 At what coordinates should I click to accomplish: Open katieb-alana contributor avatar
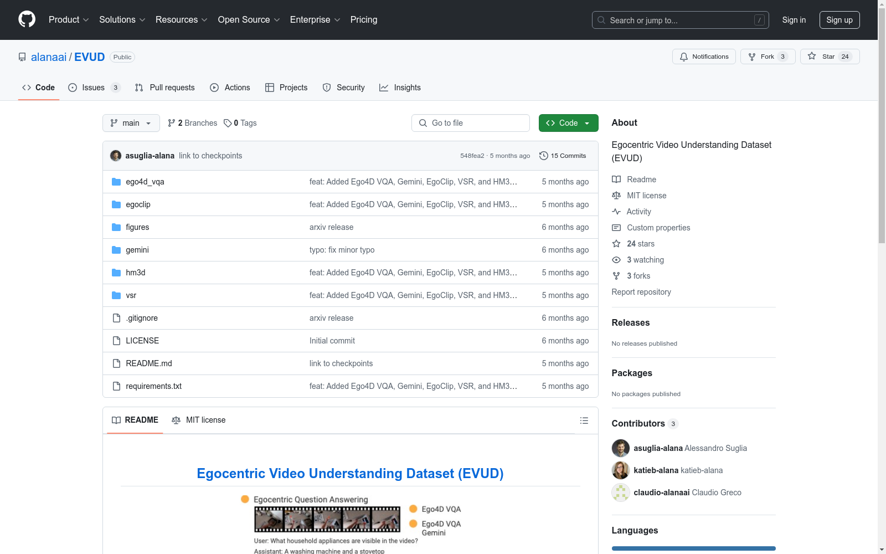click(x=621, y=470)
